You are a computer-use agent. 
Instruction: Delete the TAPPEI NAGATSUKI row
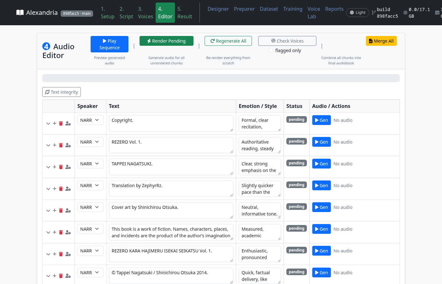tap(61, 167)
